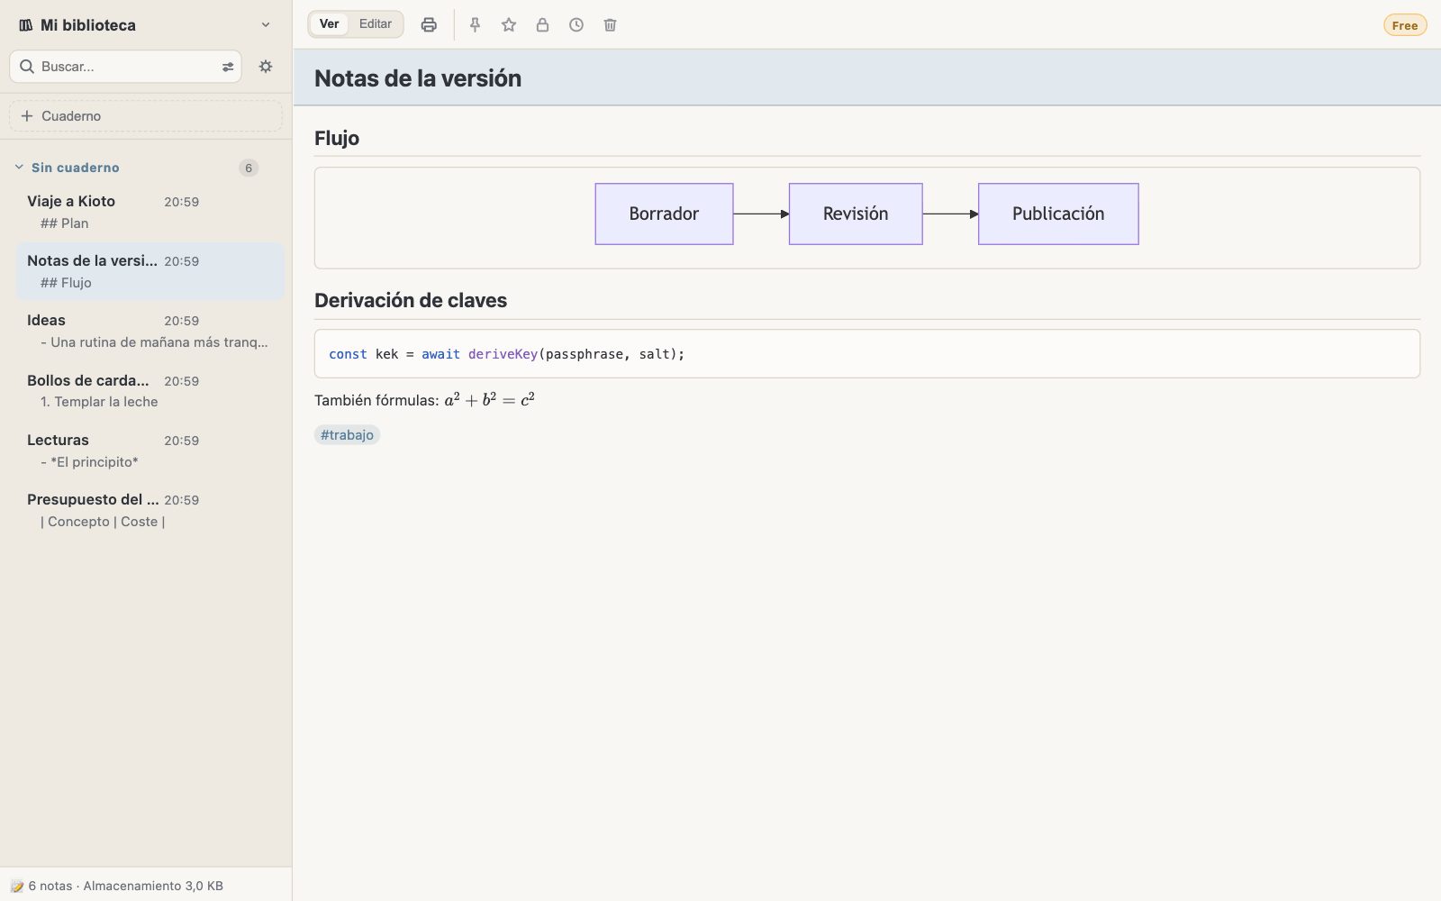The image size is (1441, 901).
Task: Click the Free plan badge
Action: (1405, 25)
